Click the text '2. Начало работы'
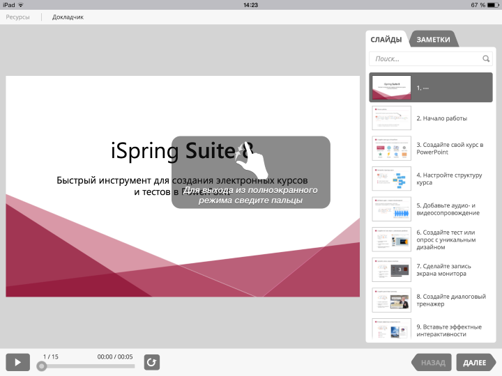502x376 pixels. 442,118
